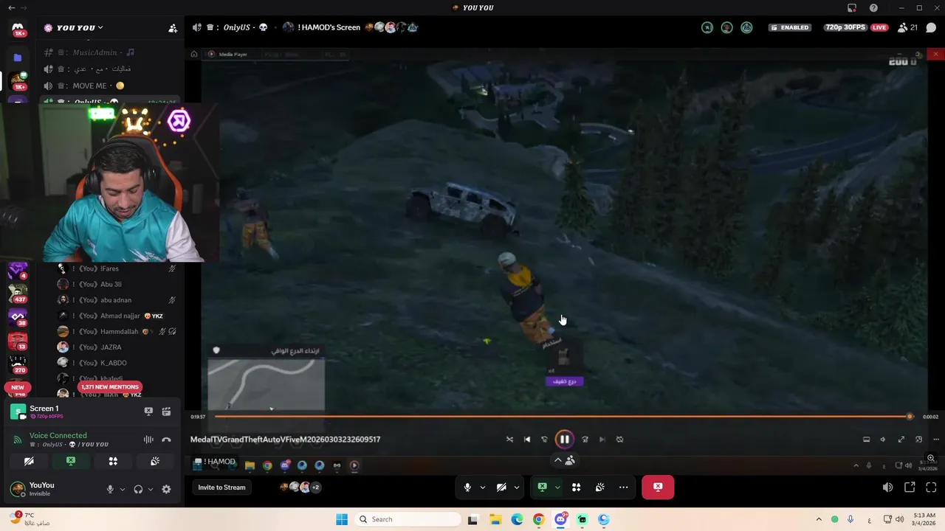Open the Discord inbox icon in title bar
Screen dimensions: 945x531
pos(852,7)
